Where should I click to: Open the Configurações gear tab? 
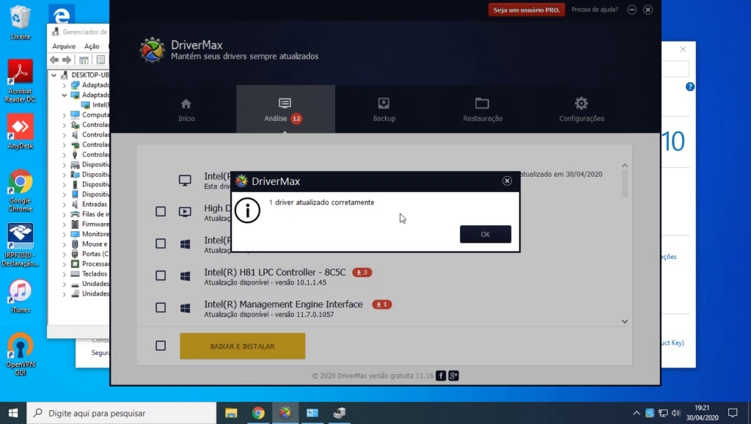(x=582, y=110)
